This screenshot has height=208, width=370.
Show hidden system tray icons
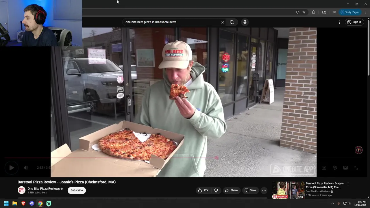(x=332, y=203)
